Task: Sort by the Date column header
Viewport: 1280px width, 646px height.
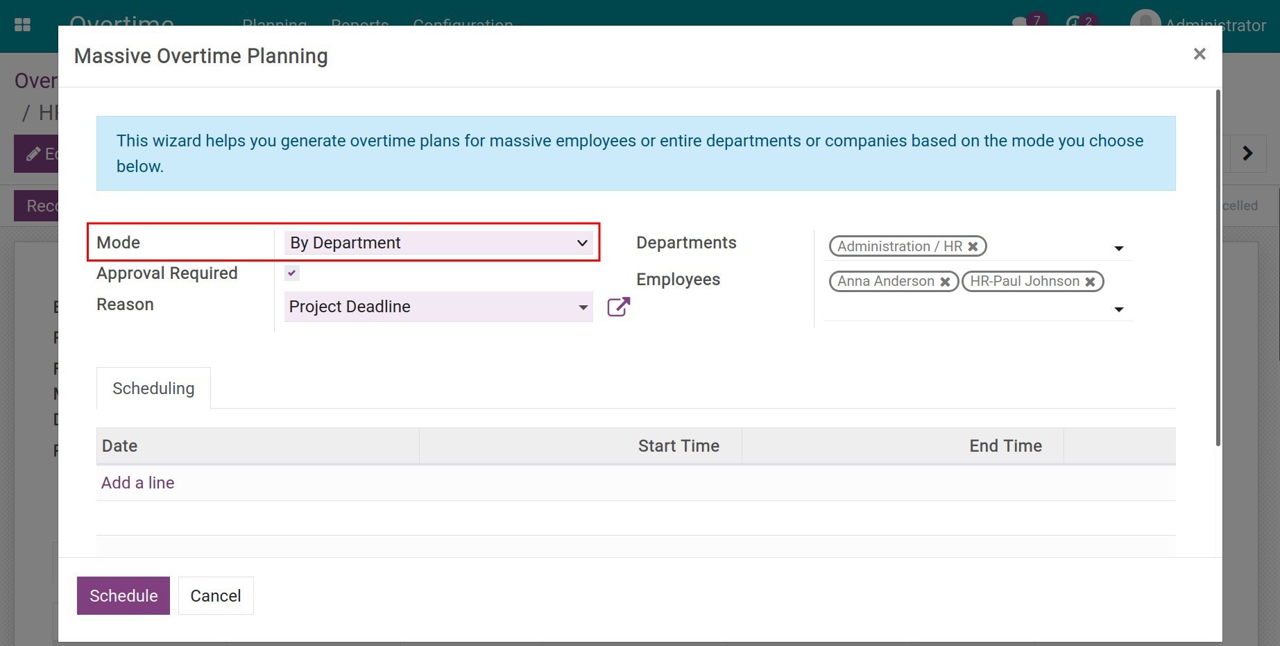Action: tap(119, 446)
